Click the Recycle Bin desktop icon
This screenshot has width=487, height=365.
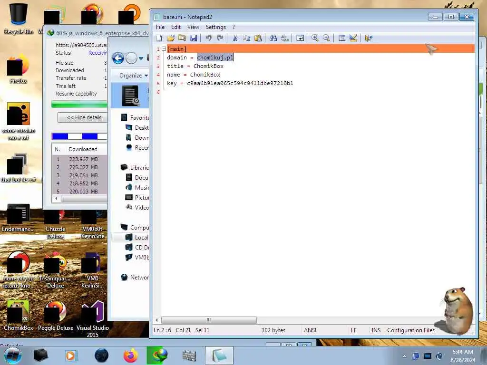click(x=19, y=18)
